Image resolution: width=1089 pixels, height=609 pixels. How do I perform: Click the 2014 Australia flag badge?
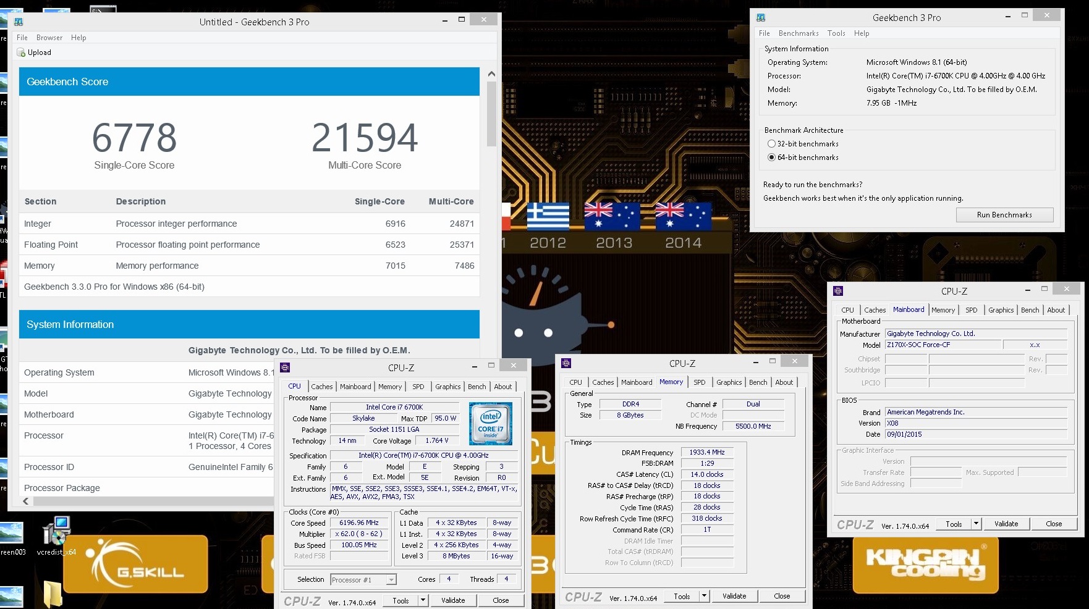click(683, 216)
